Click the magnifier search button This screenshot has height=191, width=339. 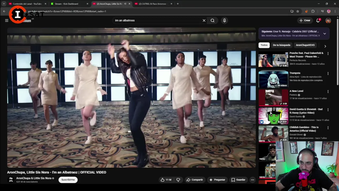coord(212,20)
